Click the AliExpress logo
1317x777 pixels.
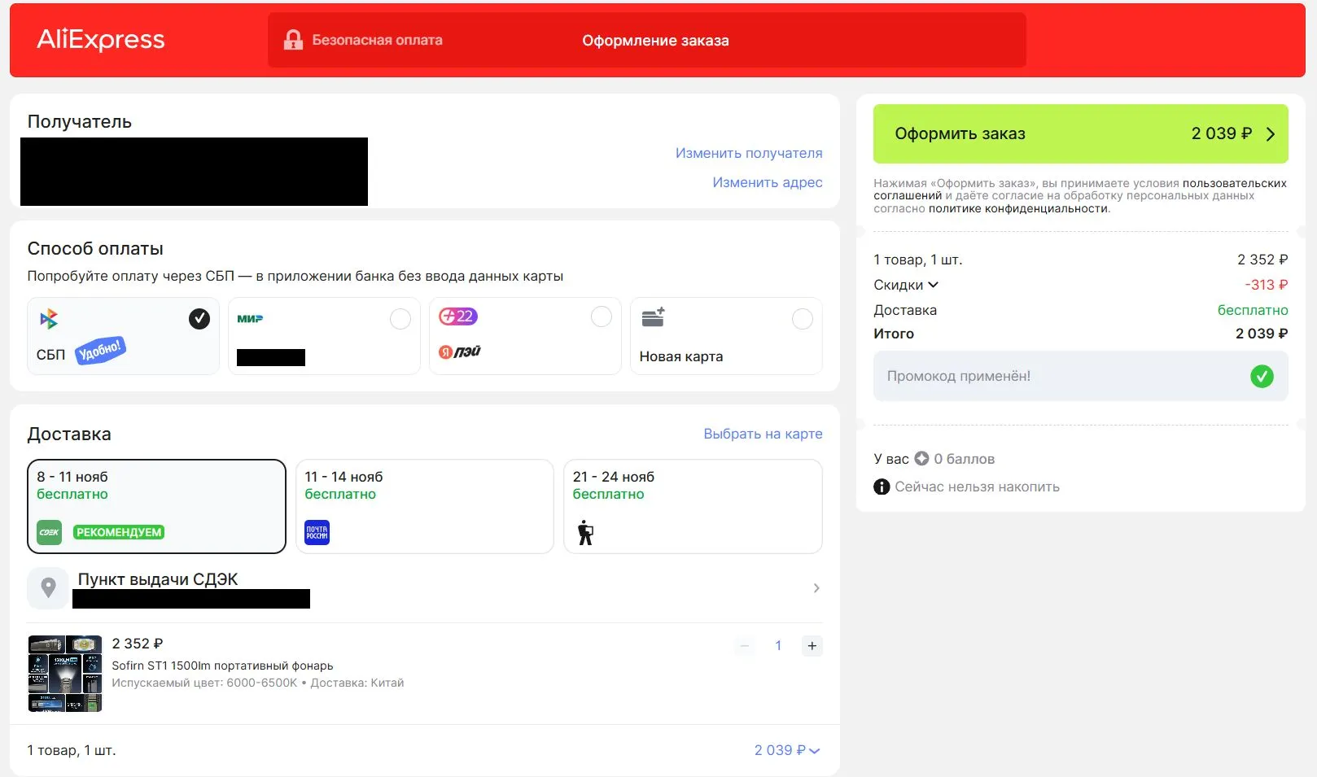(101, 40)
